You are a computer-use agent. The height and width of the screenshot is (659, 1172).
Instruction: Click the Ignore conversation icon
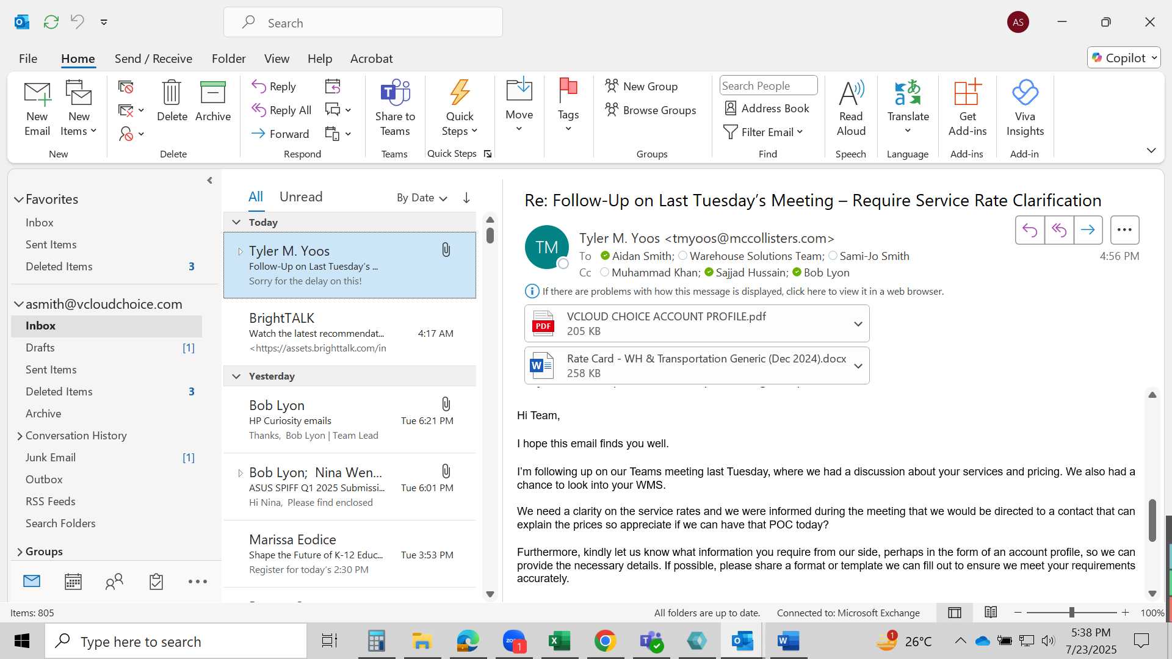click(126, 87)
